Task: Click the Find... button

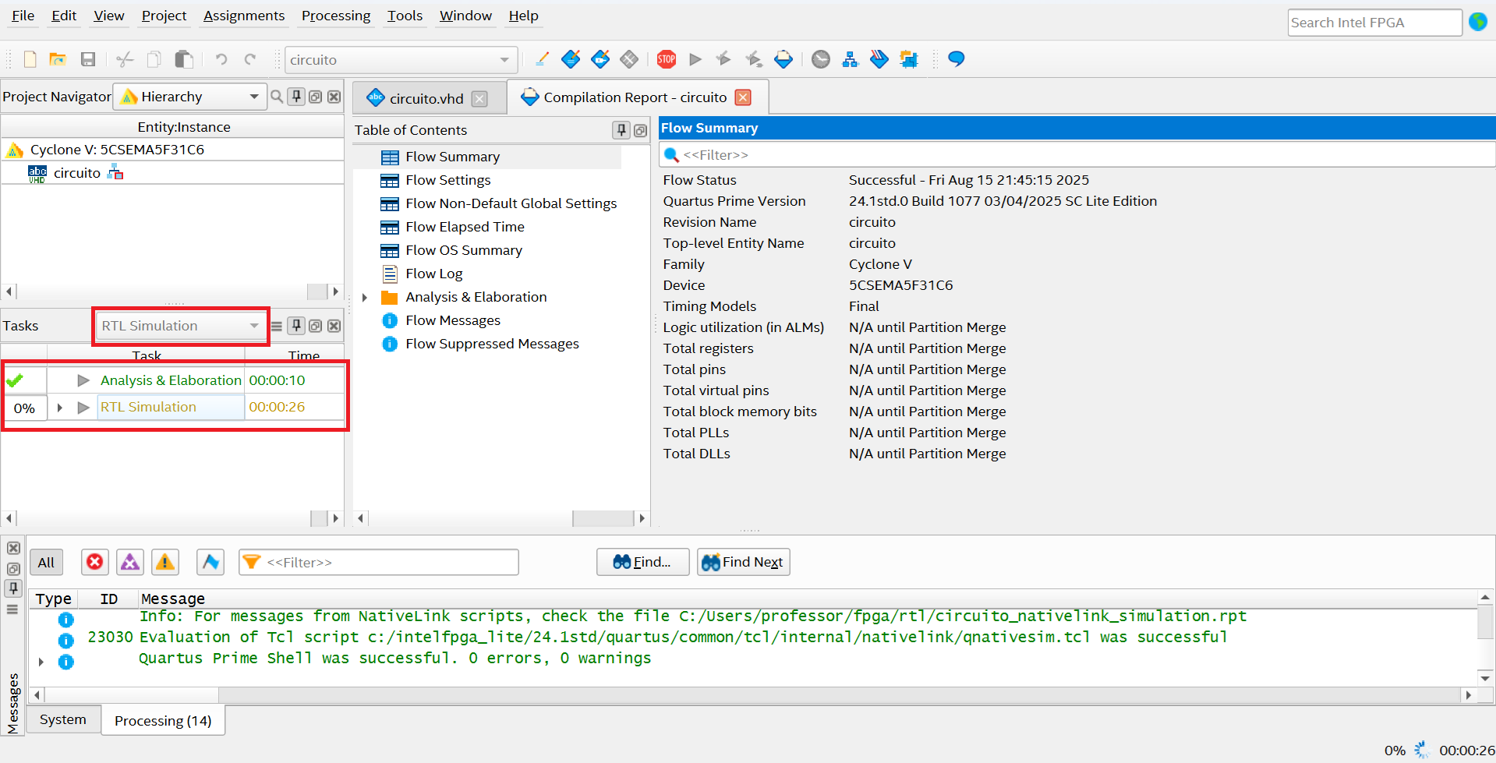Action: coord(642,562)
